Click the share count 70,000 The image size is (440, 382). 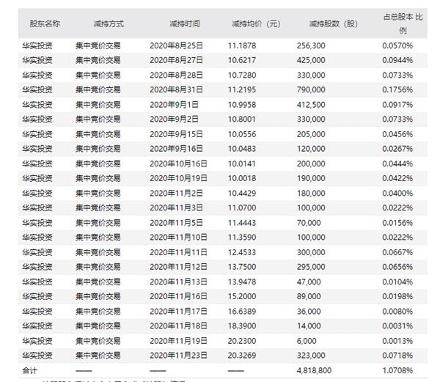coord(309,223)
